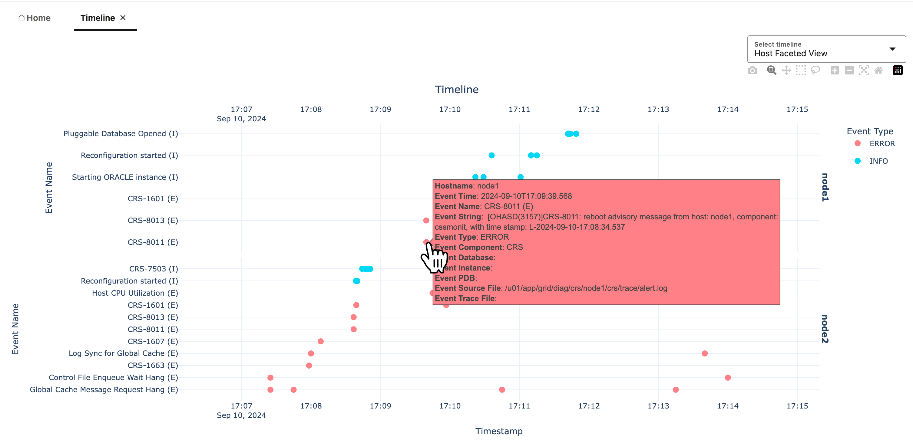Open the Select timeline dropdown

click(826, 49)
